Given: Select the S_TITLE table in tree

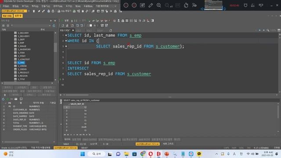Looking at the screenshot, I should (21, 79).
